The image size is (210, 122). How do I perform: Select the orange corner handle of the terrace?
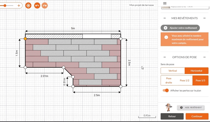25,39
